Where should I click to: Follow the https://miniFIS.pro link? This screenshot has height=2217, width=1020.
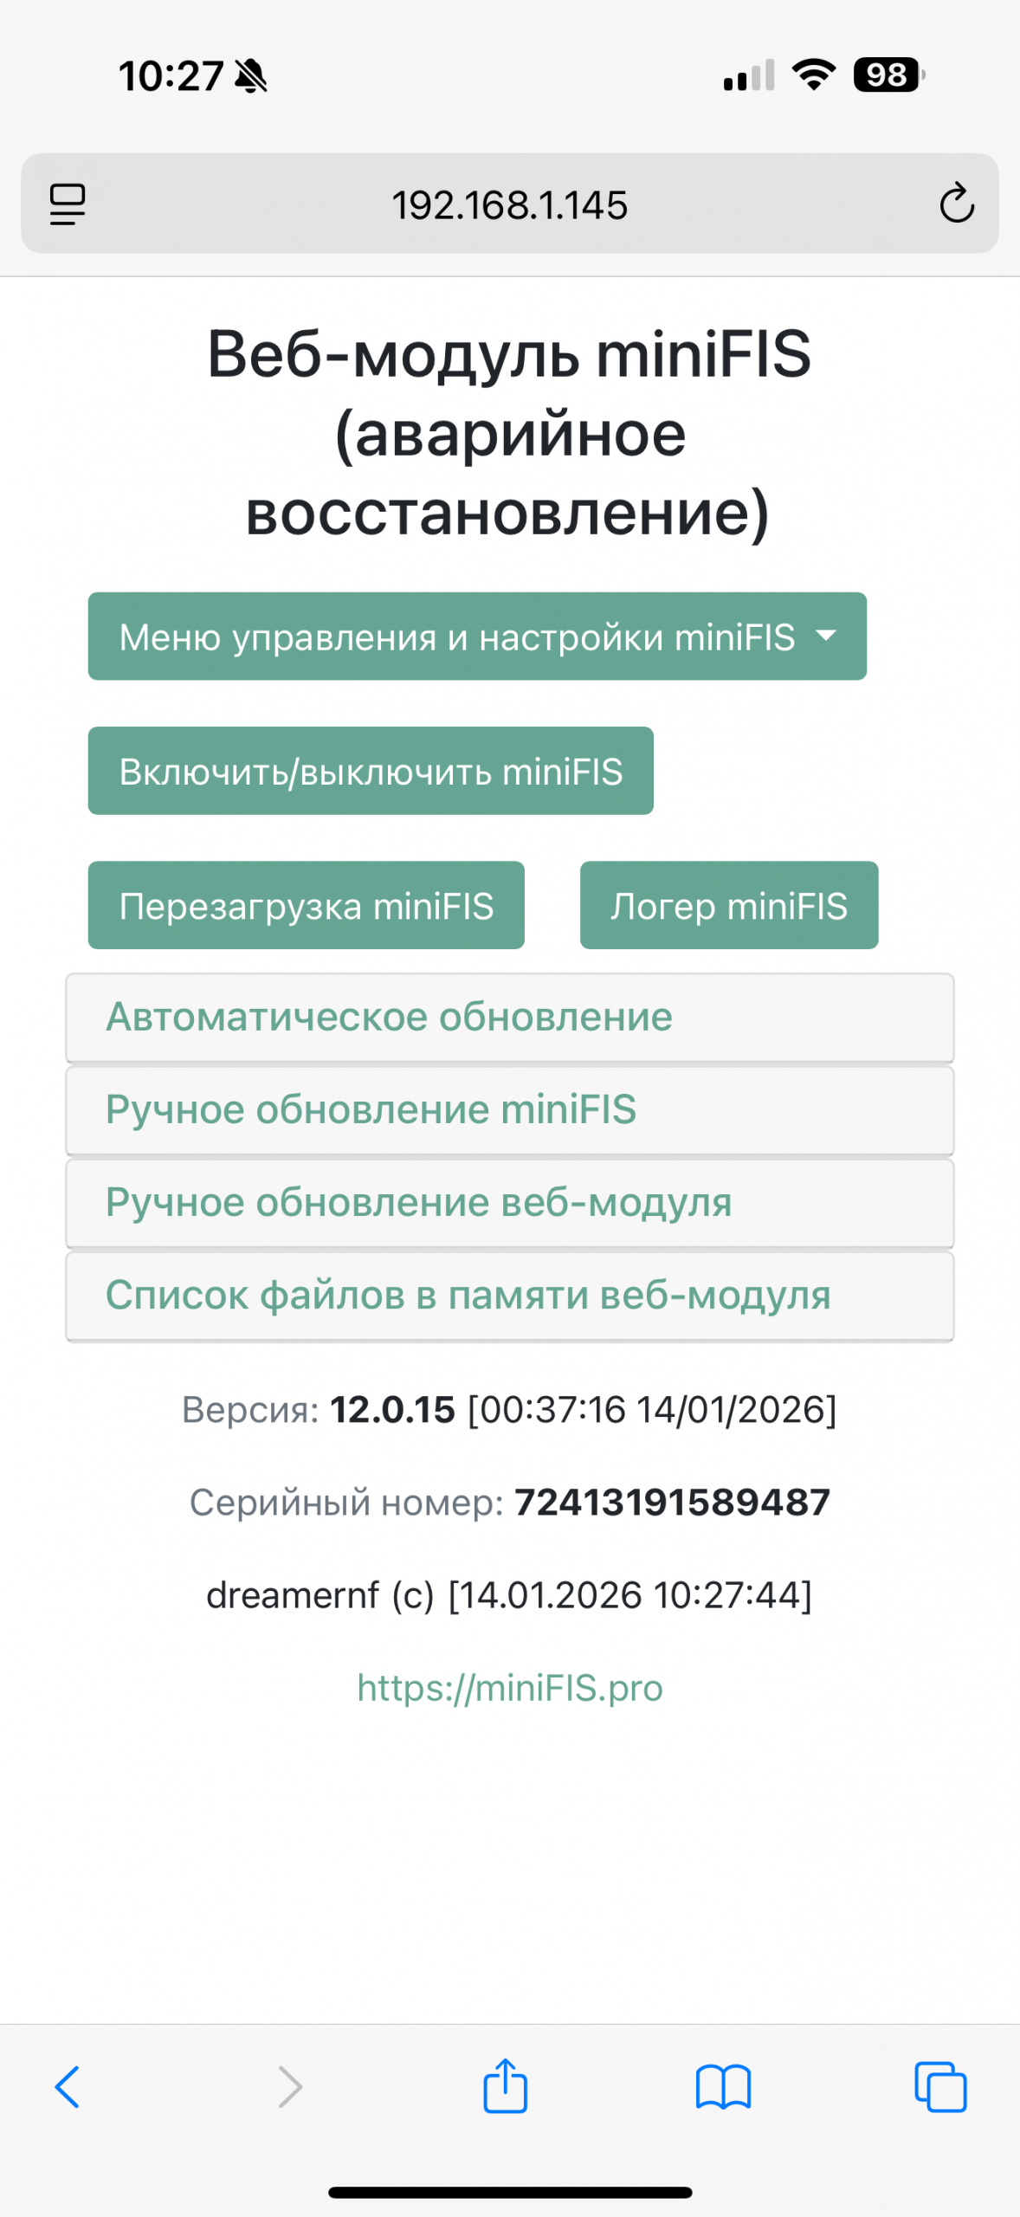click(510, 1688)
